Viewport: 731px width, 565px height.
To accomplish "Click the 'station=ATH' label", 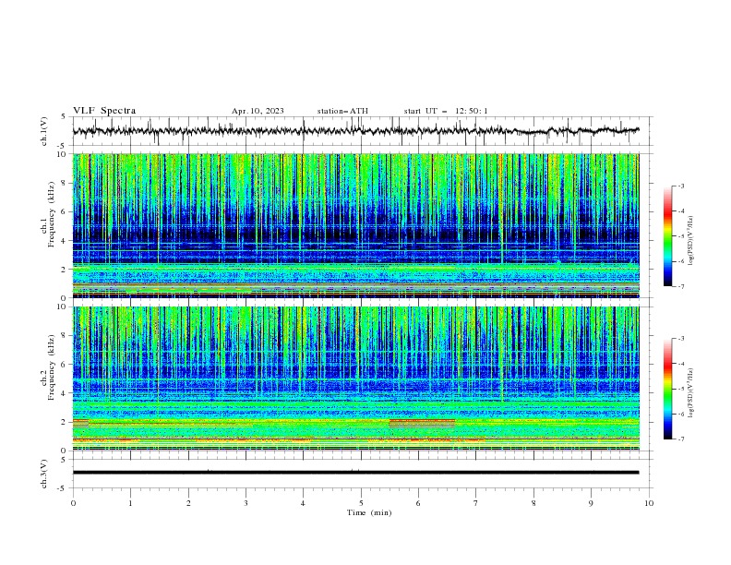I will [x=342, y=111].
